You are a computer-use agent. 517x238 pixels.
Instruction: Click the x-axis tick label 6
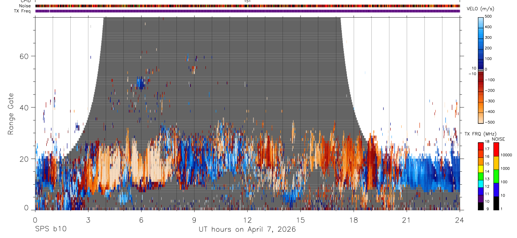(x=141, y=220)
